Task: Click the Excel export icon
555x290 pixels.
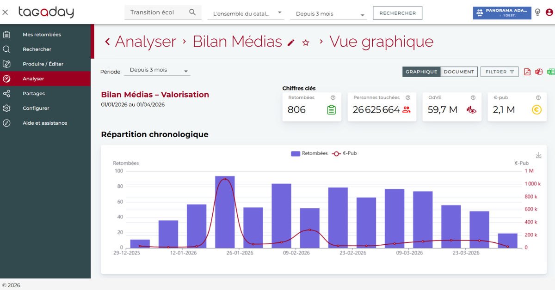Action: pyautogui.click(x=551, y=72)
